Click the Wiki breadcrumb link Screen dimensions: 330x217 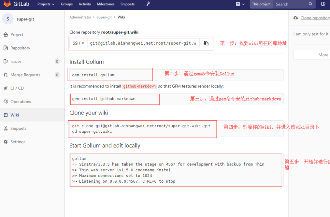tap(121, 17)
